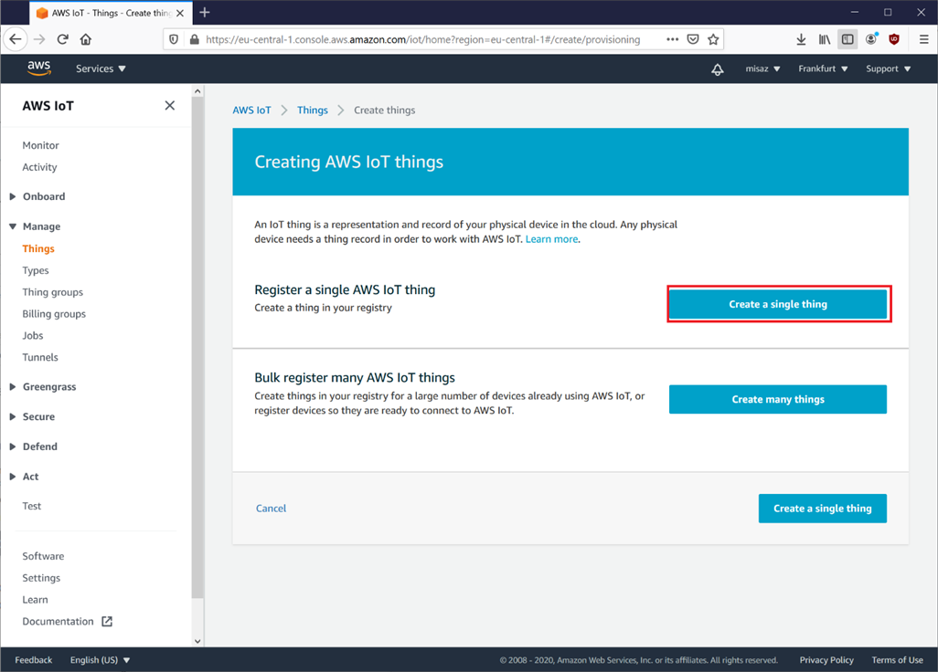Viewport: 938px width, 672px height.
Task: Open the Terms of Use link
Action: 897,660
